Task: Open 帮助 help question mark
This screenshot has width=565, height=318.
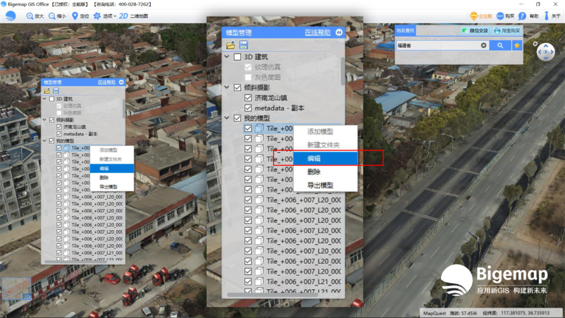Action: click(528, 16)
